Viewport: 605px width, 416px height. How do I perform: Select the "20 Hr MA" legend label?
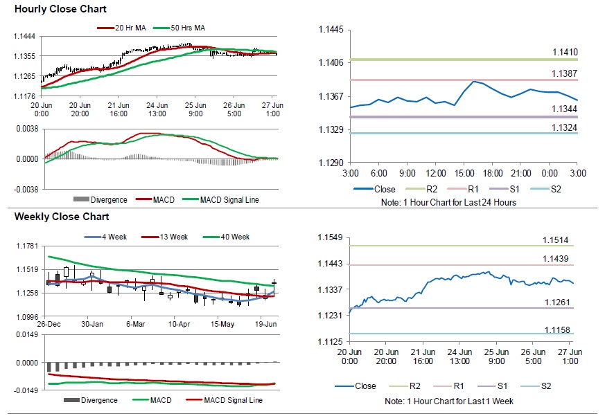130,28
